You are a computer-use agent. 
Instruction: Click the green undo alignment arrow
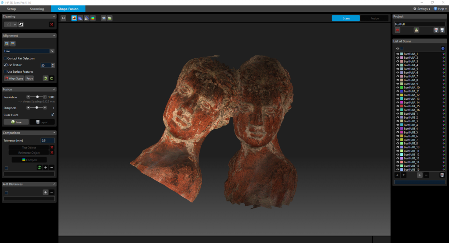tap(45, 78)
